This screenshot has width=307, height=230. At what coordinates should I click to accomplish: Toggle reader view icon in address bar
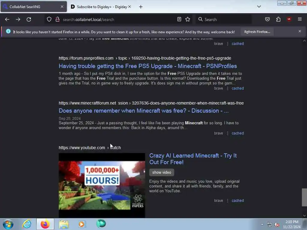[179, 19]
